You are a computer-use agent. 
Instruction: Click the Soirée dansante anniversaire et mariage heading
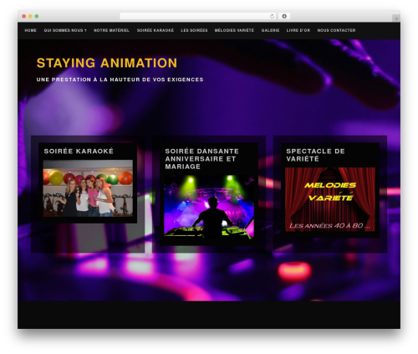tap(201, 159)
